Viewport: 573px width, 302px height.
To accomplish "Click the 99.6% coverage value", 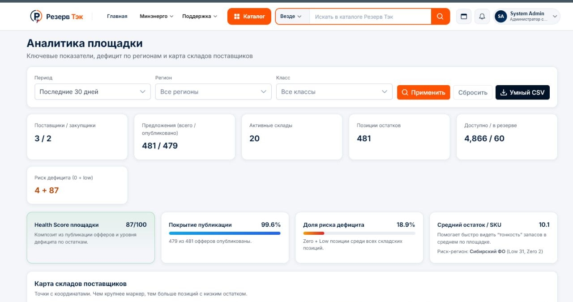I will [271, 224].
